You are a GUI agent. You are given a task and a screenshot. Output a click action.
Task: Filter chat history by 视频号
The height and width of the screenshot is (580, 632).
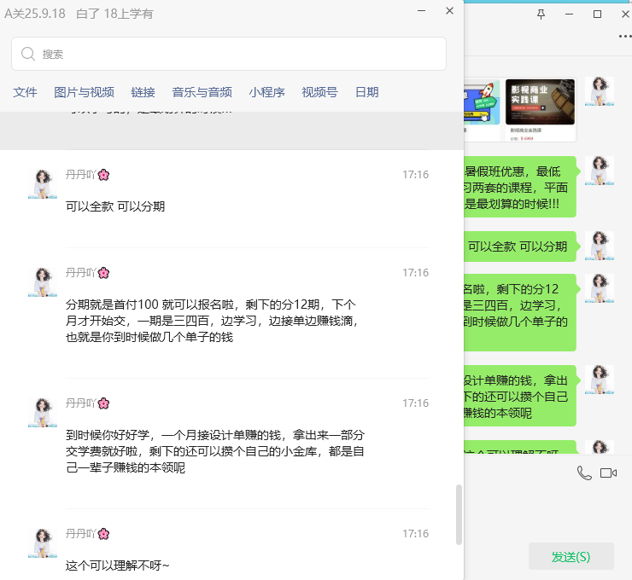319,92
